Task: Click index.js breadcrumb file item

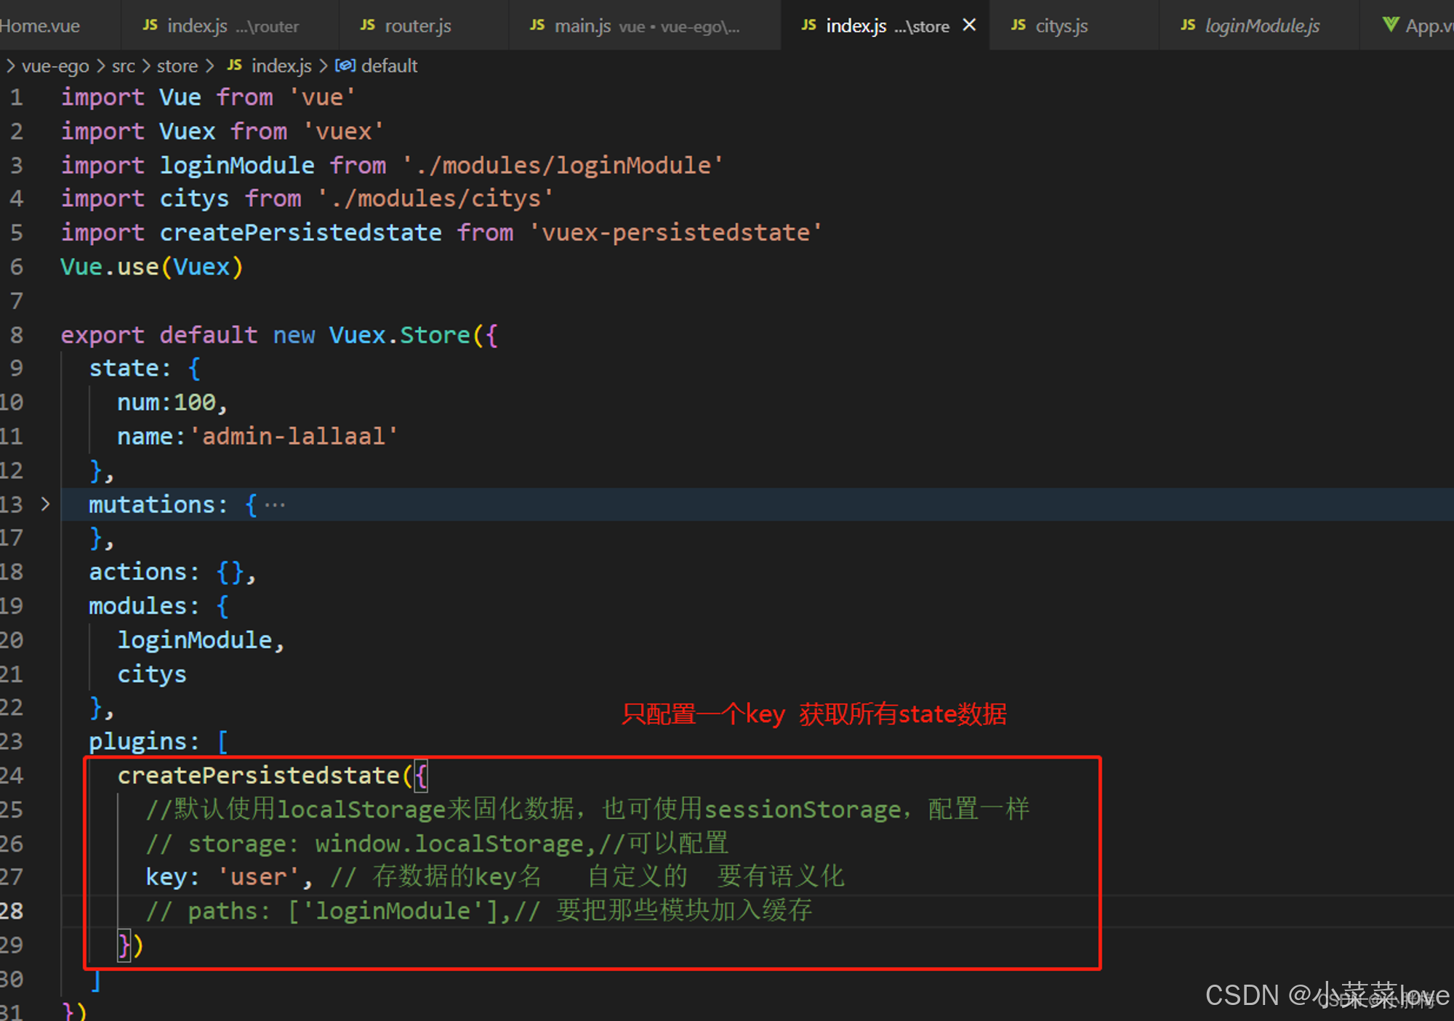Action: pyautogui.click(x=281, y=66)
